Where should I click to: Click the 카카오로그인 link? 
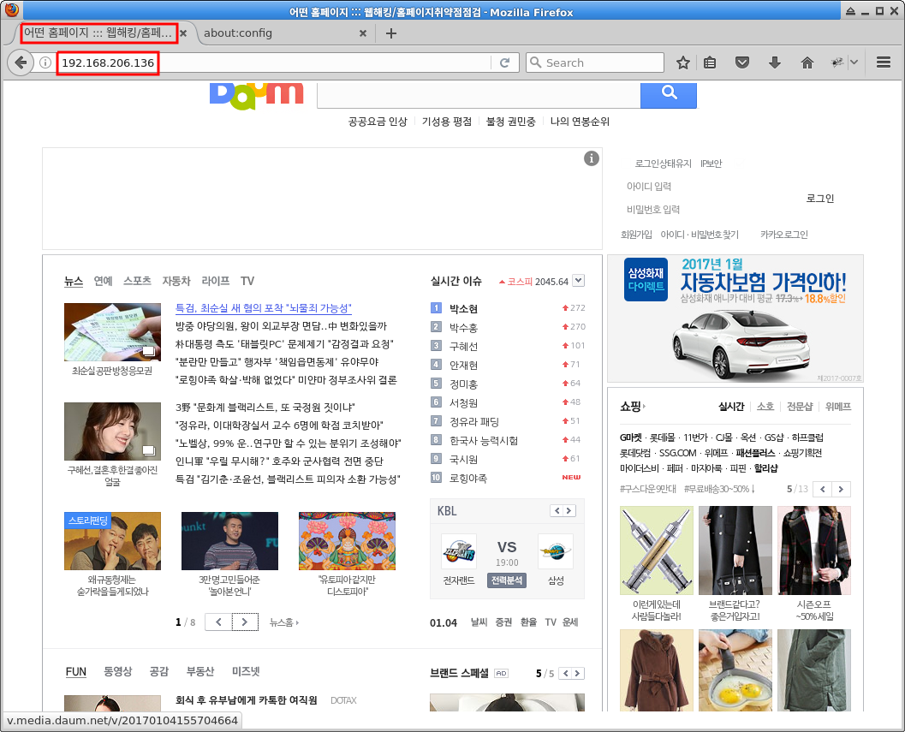pos(783,235)
